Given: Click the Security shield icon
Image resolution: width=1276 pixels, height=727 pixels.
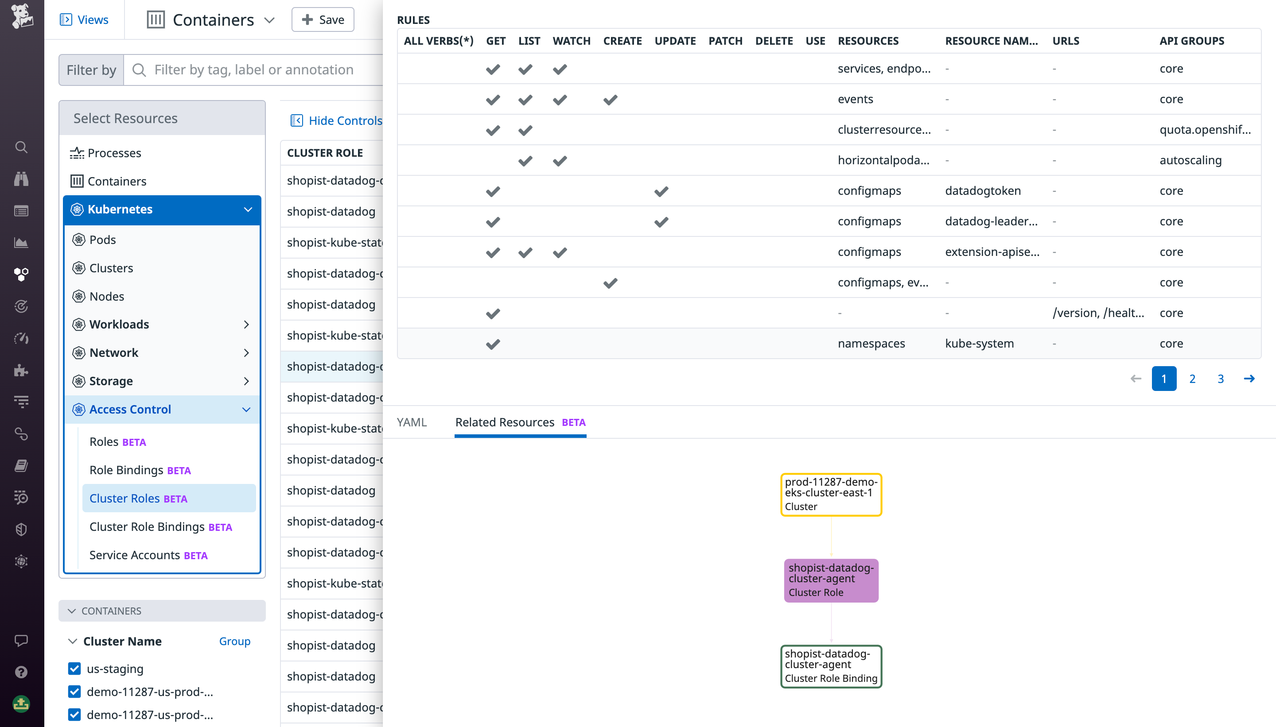Looking at the screenshot, I should (21, 529).
